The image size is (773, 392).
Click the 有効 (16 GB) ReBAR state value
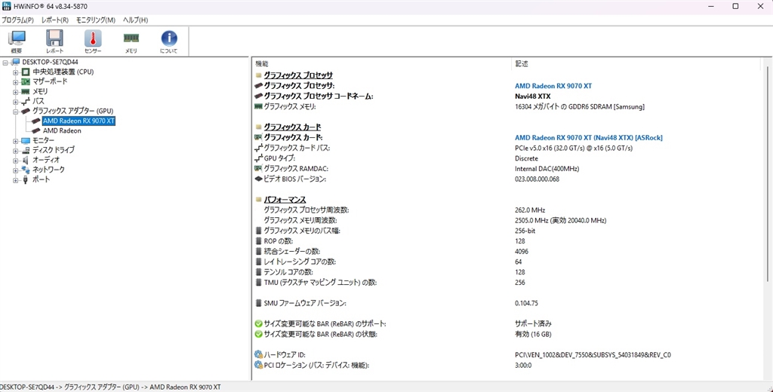click(533, 335)
